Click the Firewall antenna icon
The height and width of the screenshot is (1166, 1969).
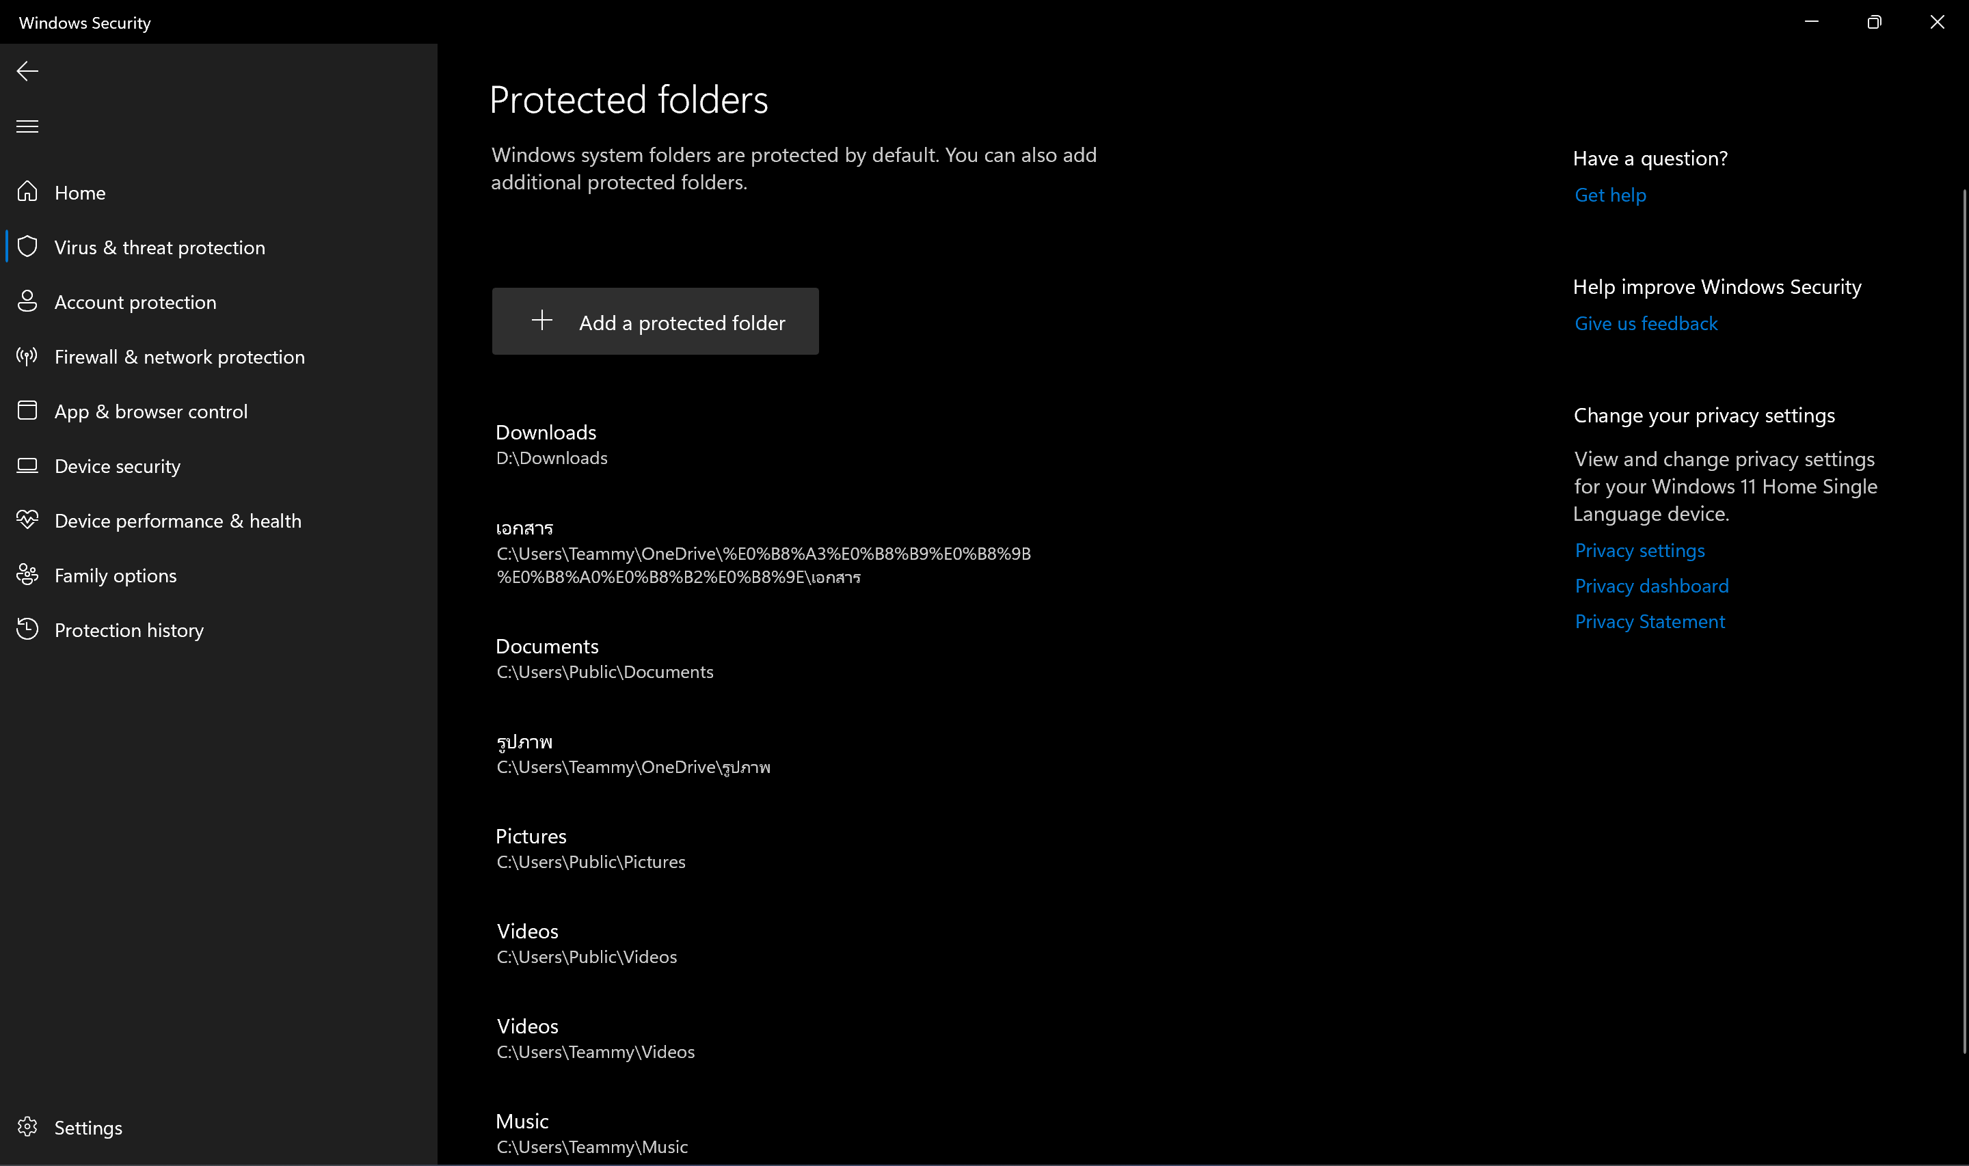(27, 356)
